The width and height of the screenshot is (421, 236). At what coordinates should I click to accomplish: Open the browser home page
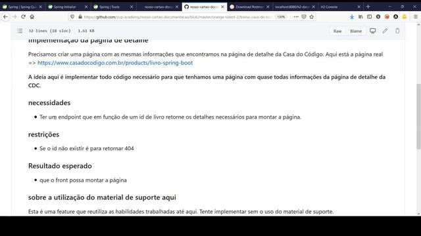click(32, 16)
